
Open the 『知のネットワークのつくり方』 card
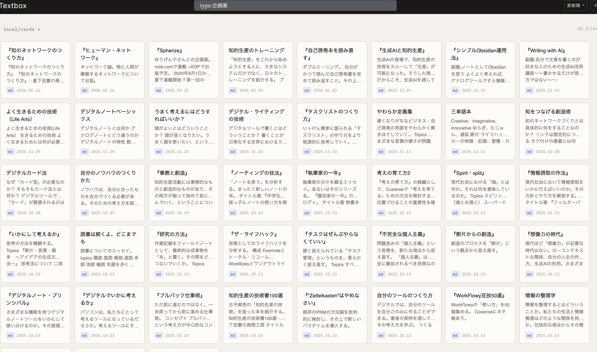(36, 70)
